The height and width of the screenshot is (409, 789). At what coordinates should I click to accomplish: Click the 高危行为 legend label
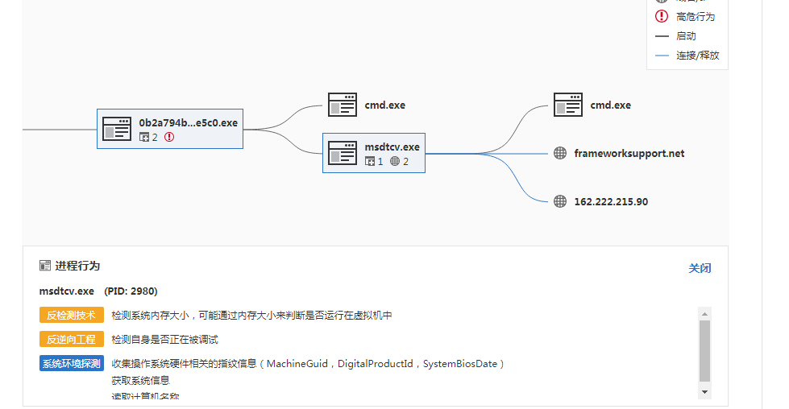[x=696, y=17]
